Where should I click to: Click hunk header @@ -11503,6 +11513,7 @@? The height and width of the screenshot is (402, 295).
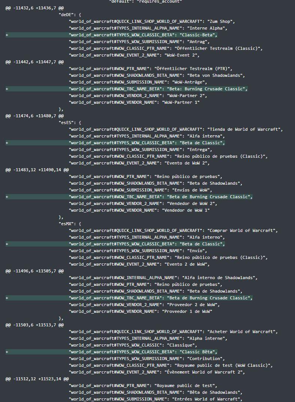point(34,325)
